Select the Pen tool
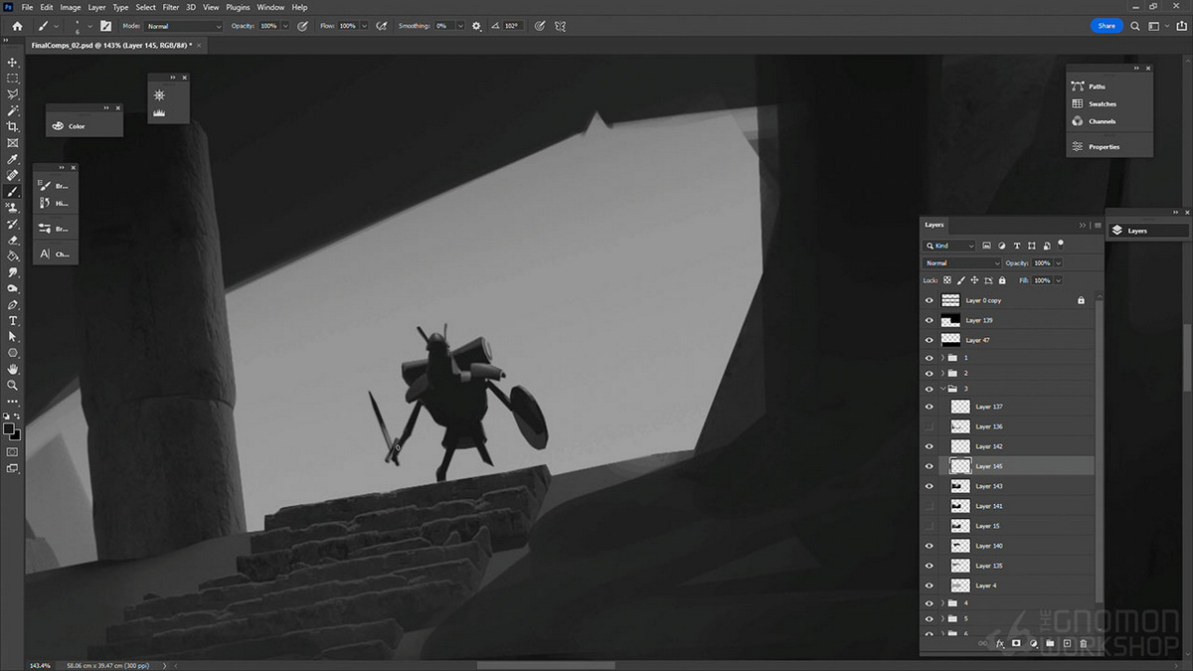The height and width of the screenshot is (671, 1193). (x=13, y=304)
